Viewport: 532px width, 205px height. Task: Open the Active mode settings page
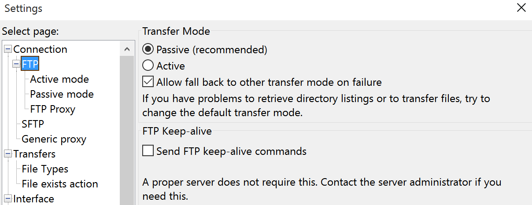tap(59, 79)
